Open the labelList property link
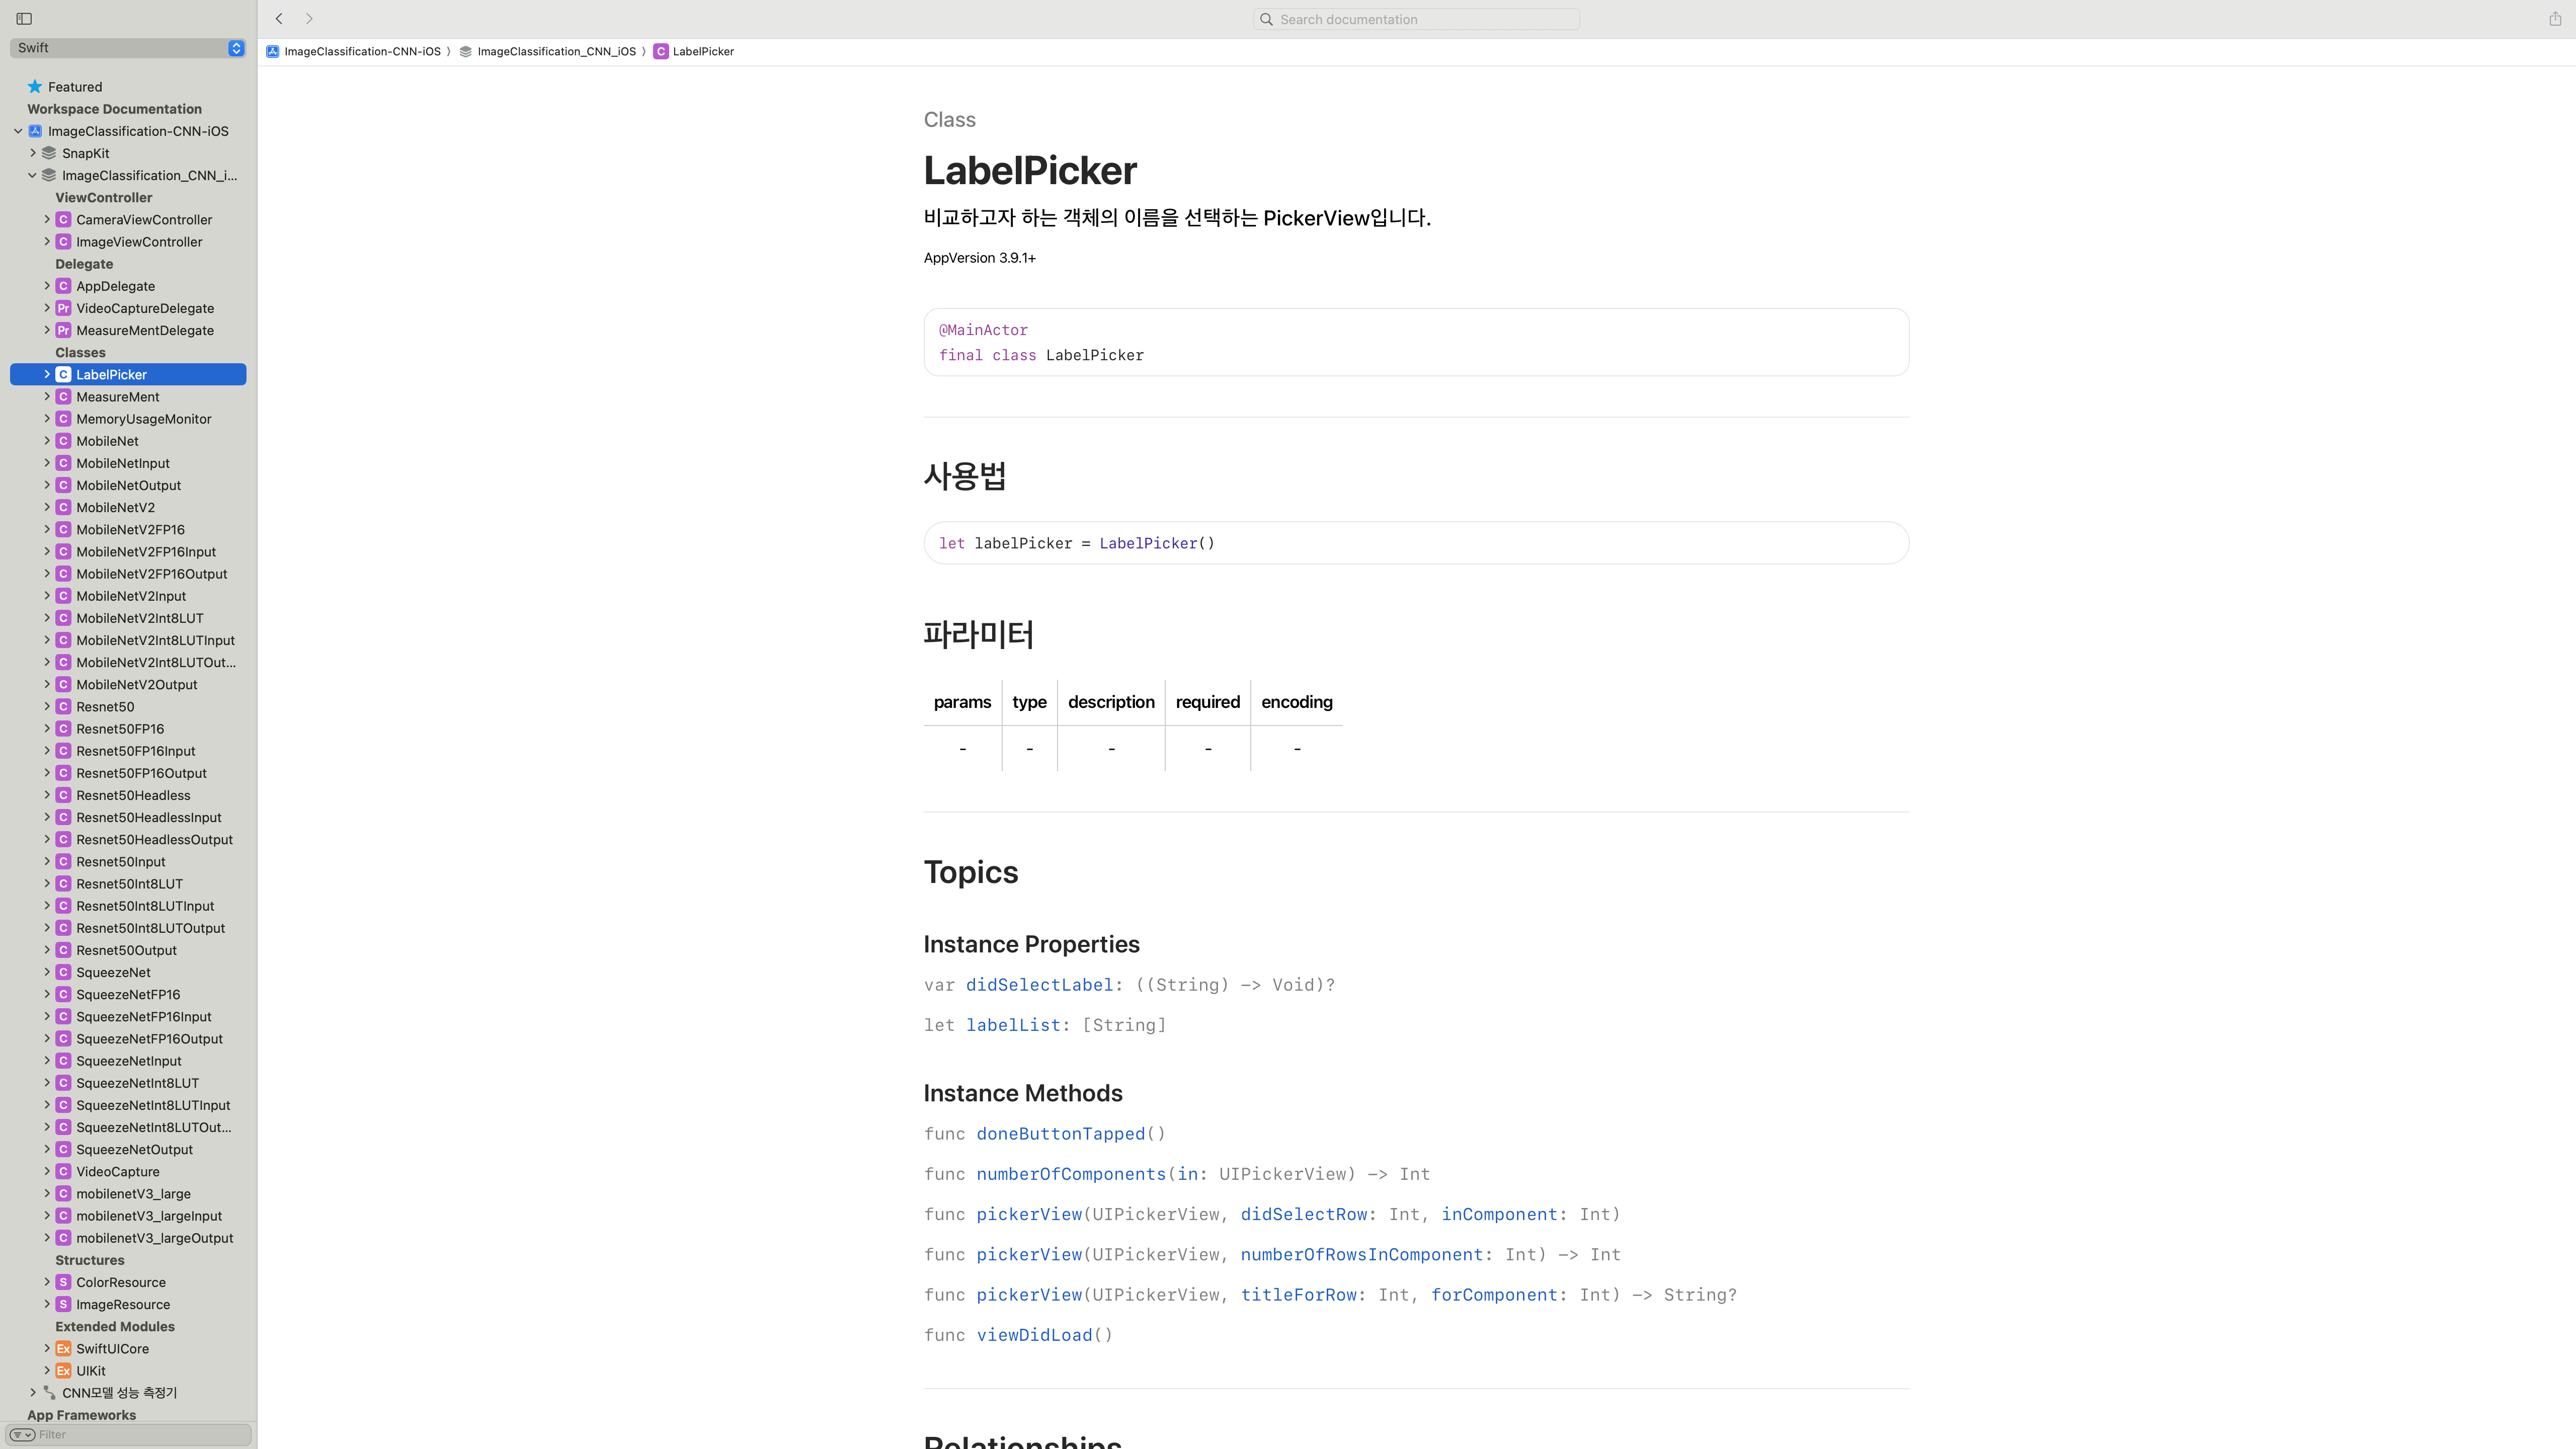The image size is (2576, 1449). [1013, 1025]
